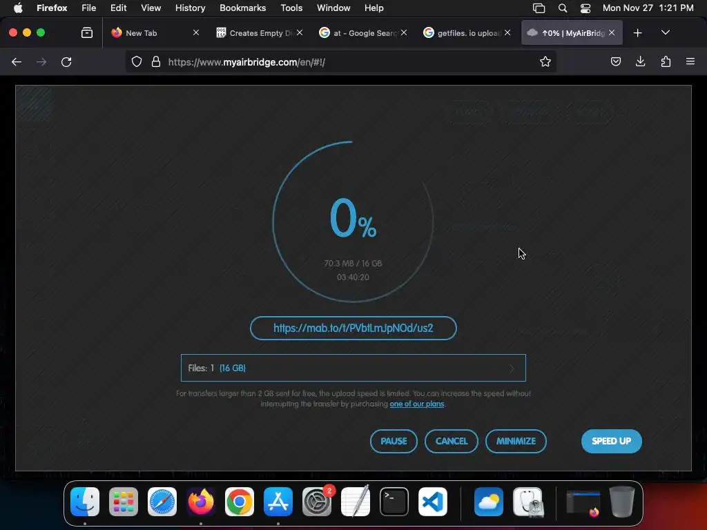Open Weather app from the Dock
The image size is (707, 530).
[489, 502]
